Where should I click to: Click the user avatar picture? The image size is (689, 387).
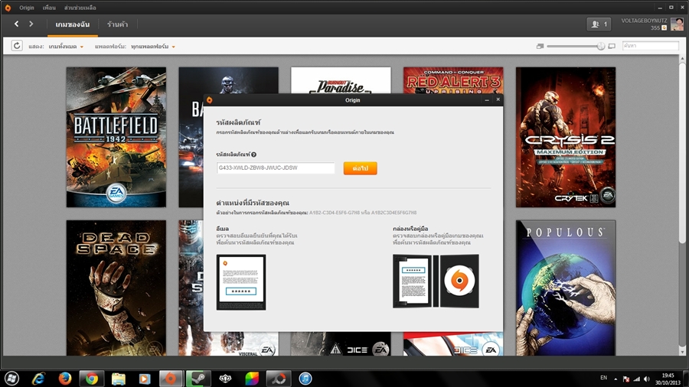(x=678, y=24)
